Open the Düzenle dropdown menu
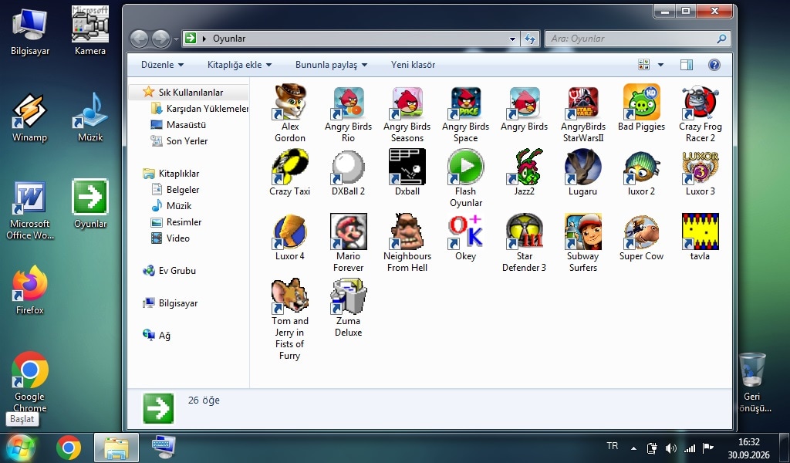Screen dimensions: 790x463 click(x=162, y=65)
